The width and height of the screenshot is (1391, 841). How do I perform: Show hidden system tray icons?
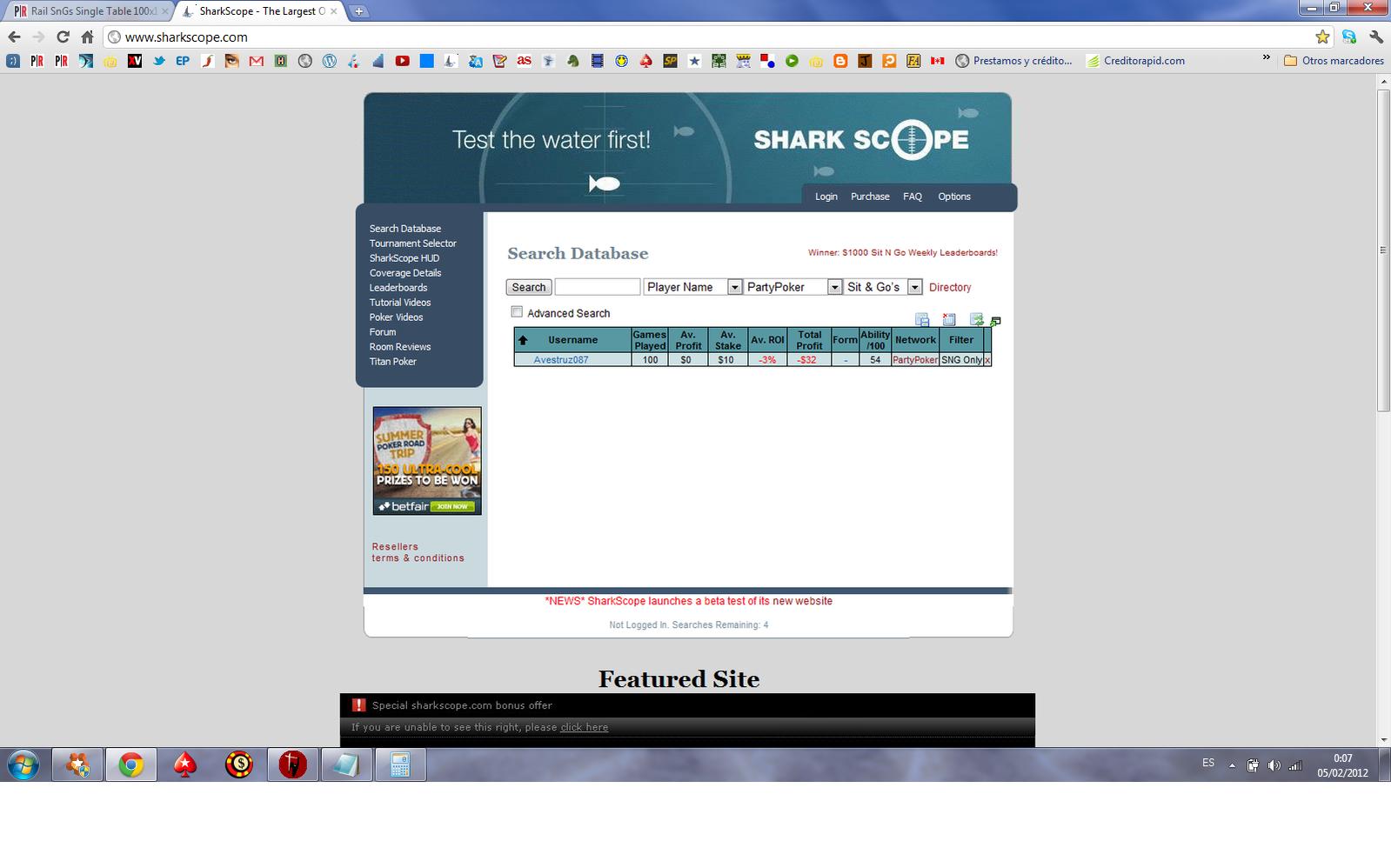1232,765
